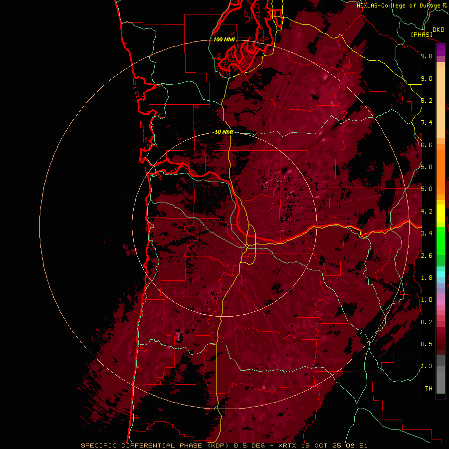Click the 3.4 scale value
The height and width of the screenshot is (449, 449).
click(x=427, y=233)
